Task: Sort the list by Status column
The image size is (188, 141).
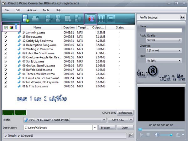Action: coord(120,28)
